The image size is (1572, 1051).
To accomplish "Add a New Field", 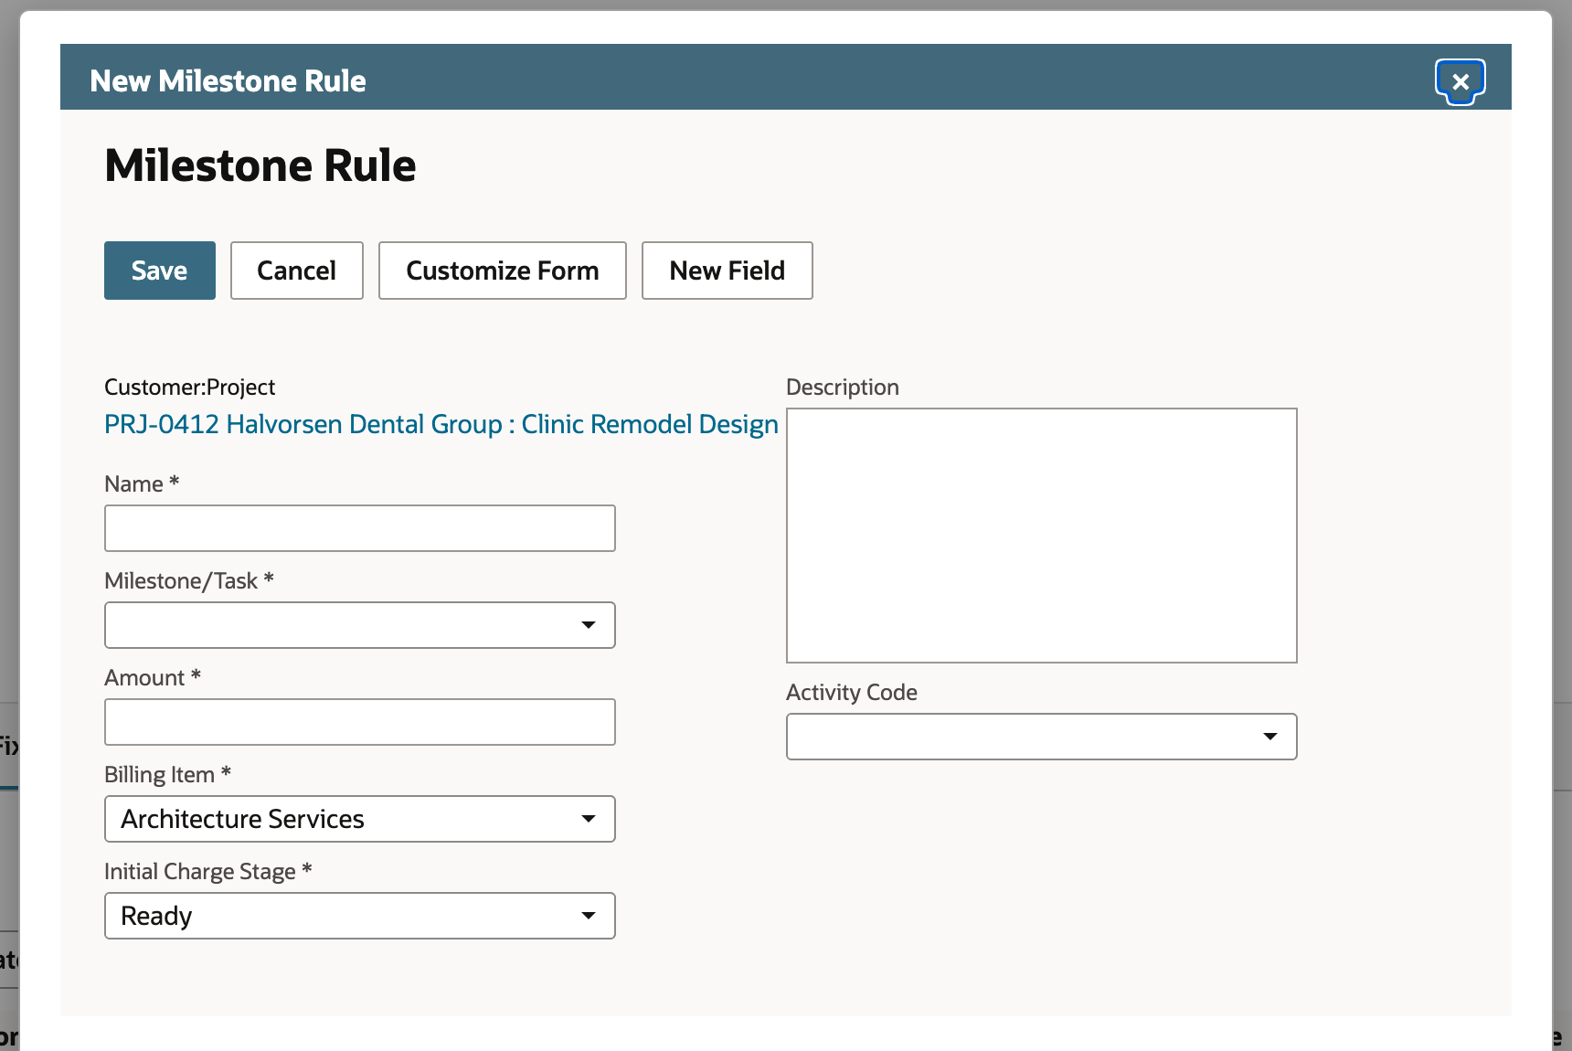I will (728, 271).
